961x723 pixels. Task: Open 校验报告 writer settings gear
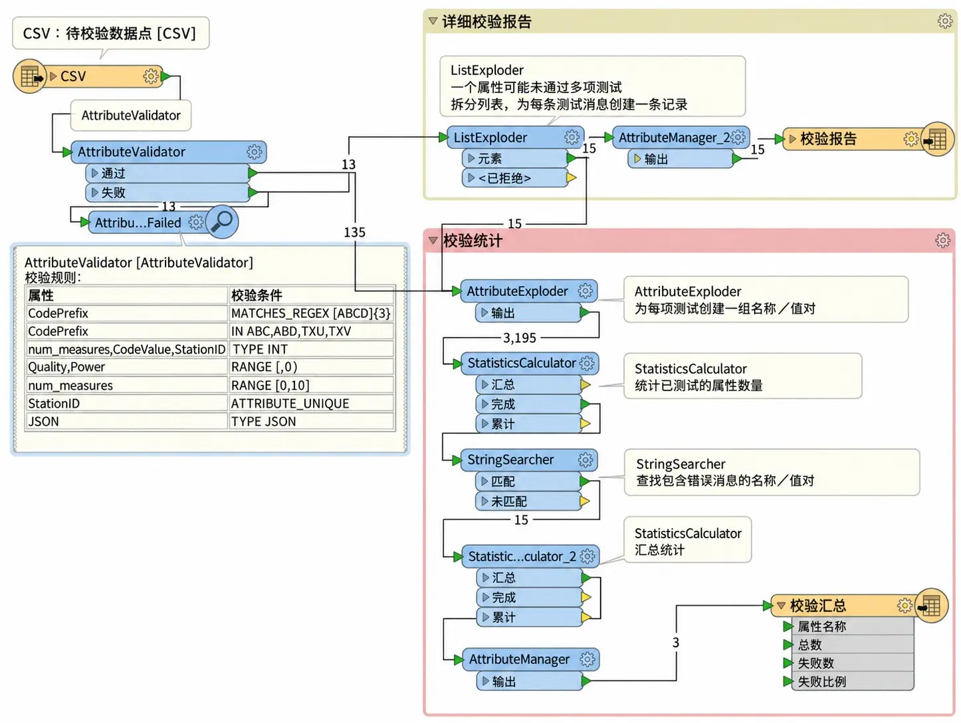click(x=911, y=139)
